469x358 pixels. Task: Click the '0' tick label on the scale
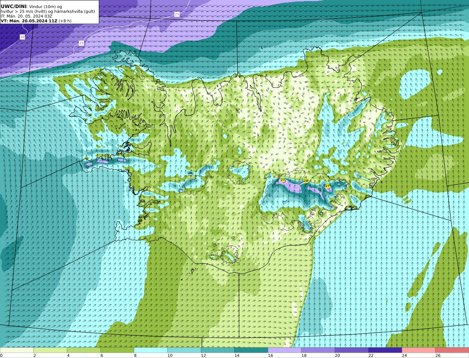point(1,355)
